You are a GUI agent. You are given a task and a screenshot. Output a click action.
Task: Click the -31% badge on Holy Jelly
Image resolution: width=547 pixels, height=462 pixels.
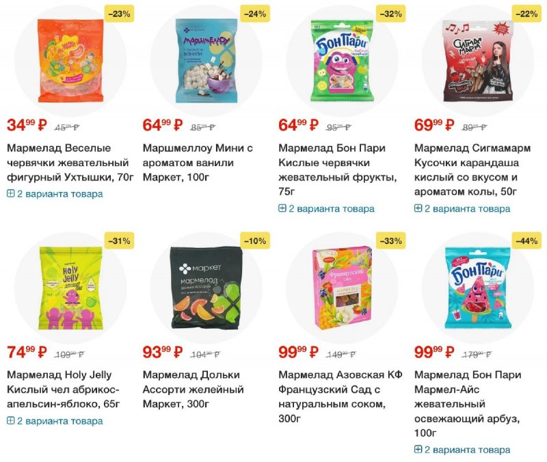click(119, 241)
